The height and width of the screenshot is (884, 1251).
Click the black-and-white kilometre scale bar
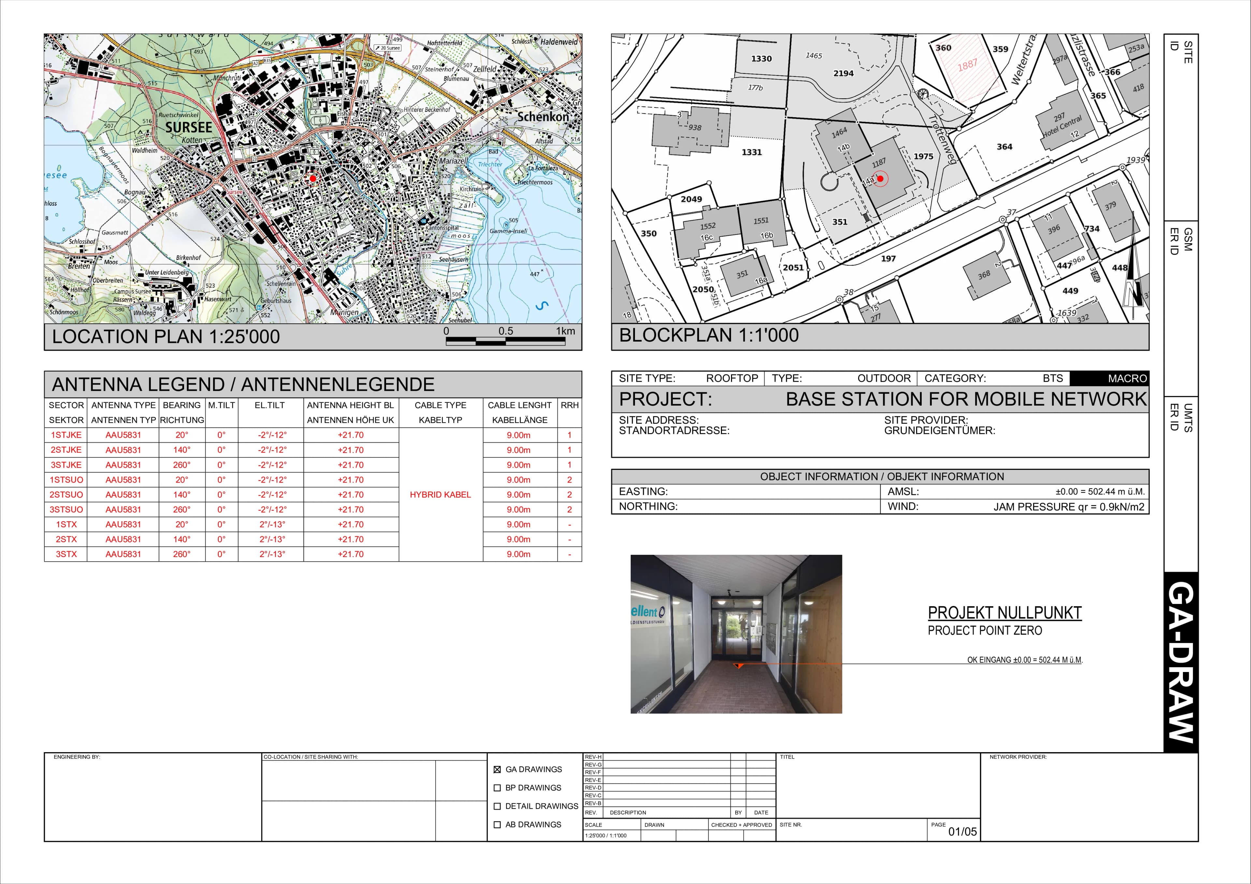tap(505, 341)
